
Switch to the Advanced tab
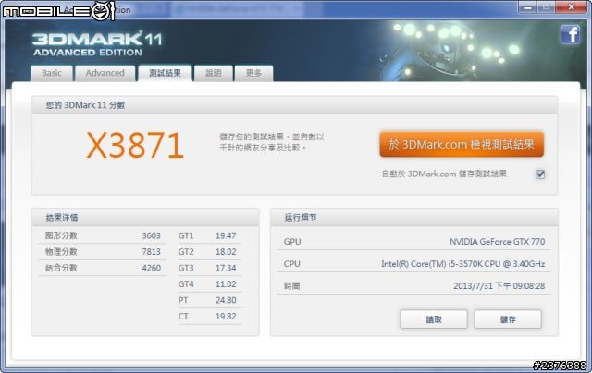[105, 73]
